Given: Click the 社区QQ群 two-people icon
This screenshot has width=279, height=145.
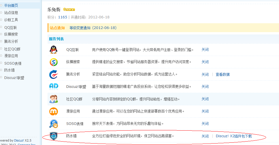Looking at the screenshot, I should pyautogui.click(x=54, y=99).
